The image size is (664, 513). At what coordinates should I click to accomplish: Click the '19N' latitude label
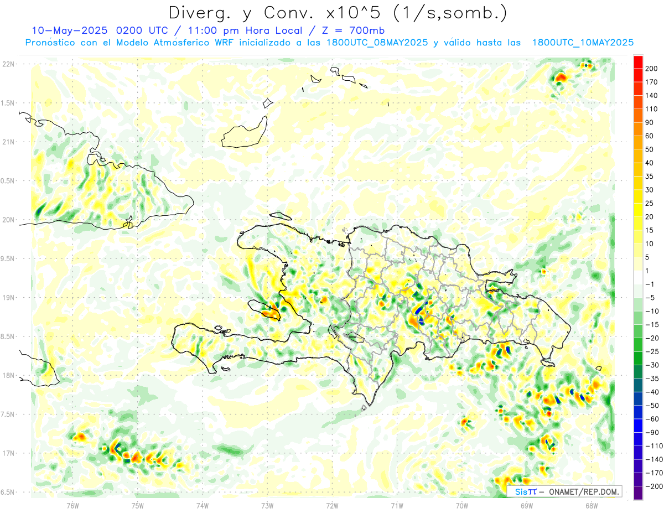pyautogui.click(x=8, y=297)
